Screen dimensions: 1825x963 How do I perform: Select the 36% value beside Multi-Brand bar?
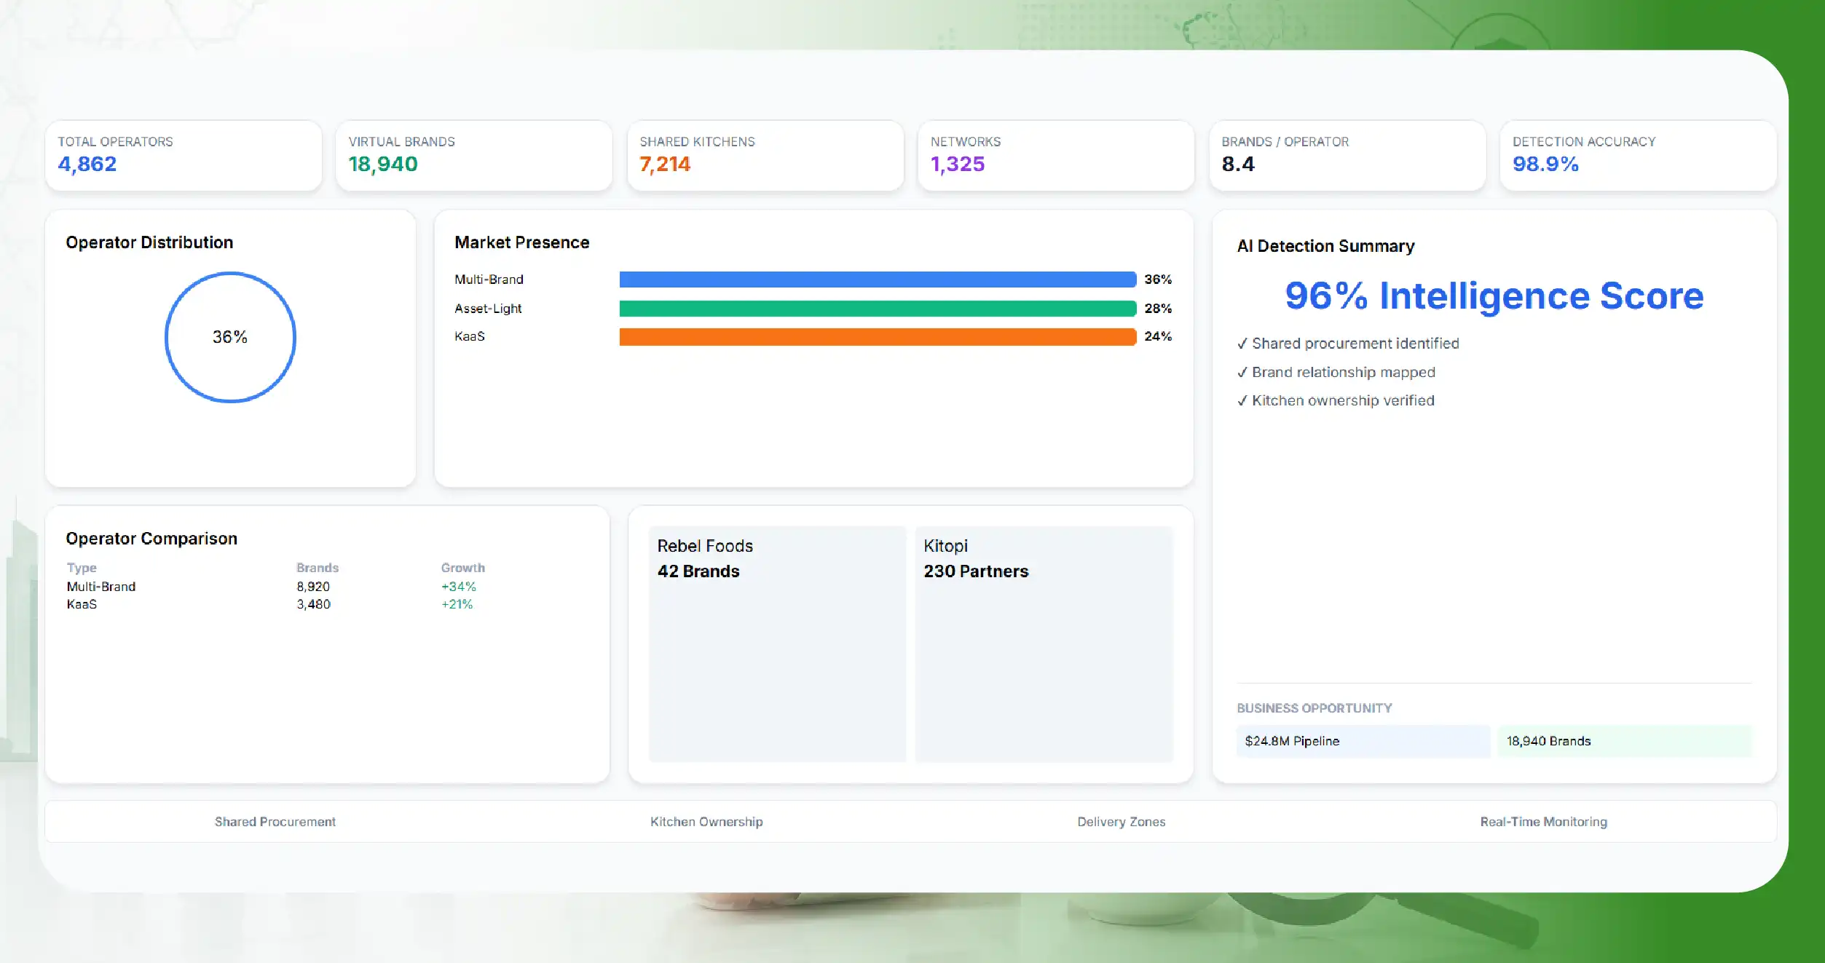[1158, 280]
